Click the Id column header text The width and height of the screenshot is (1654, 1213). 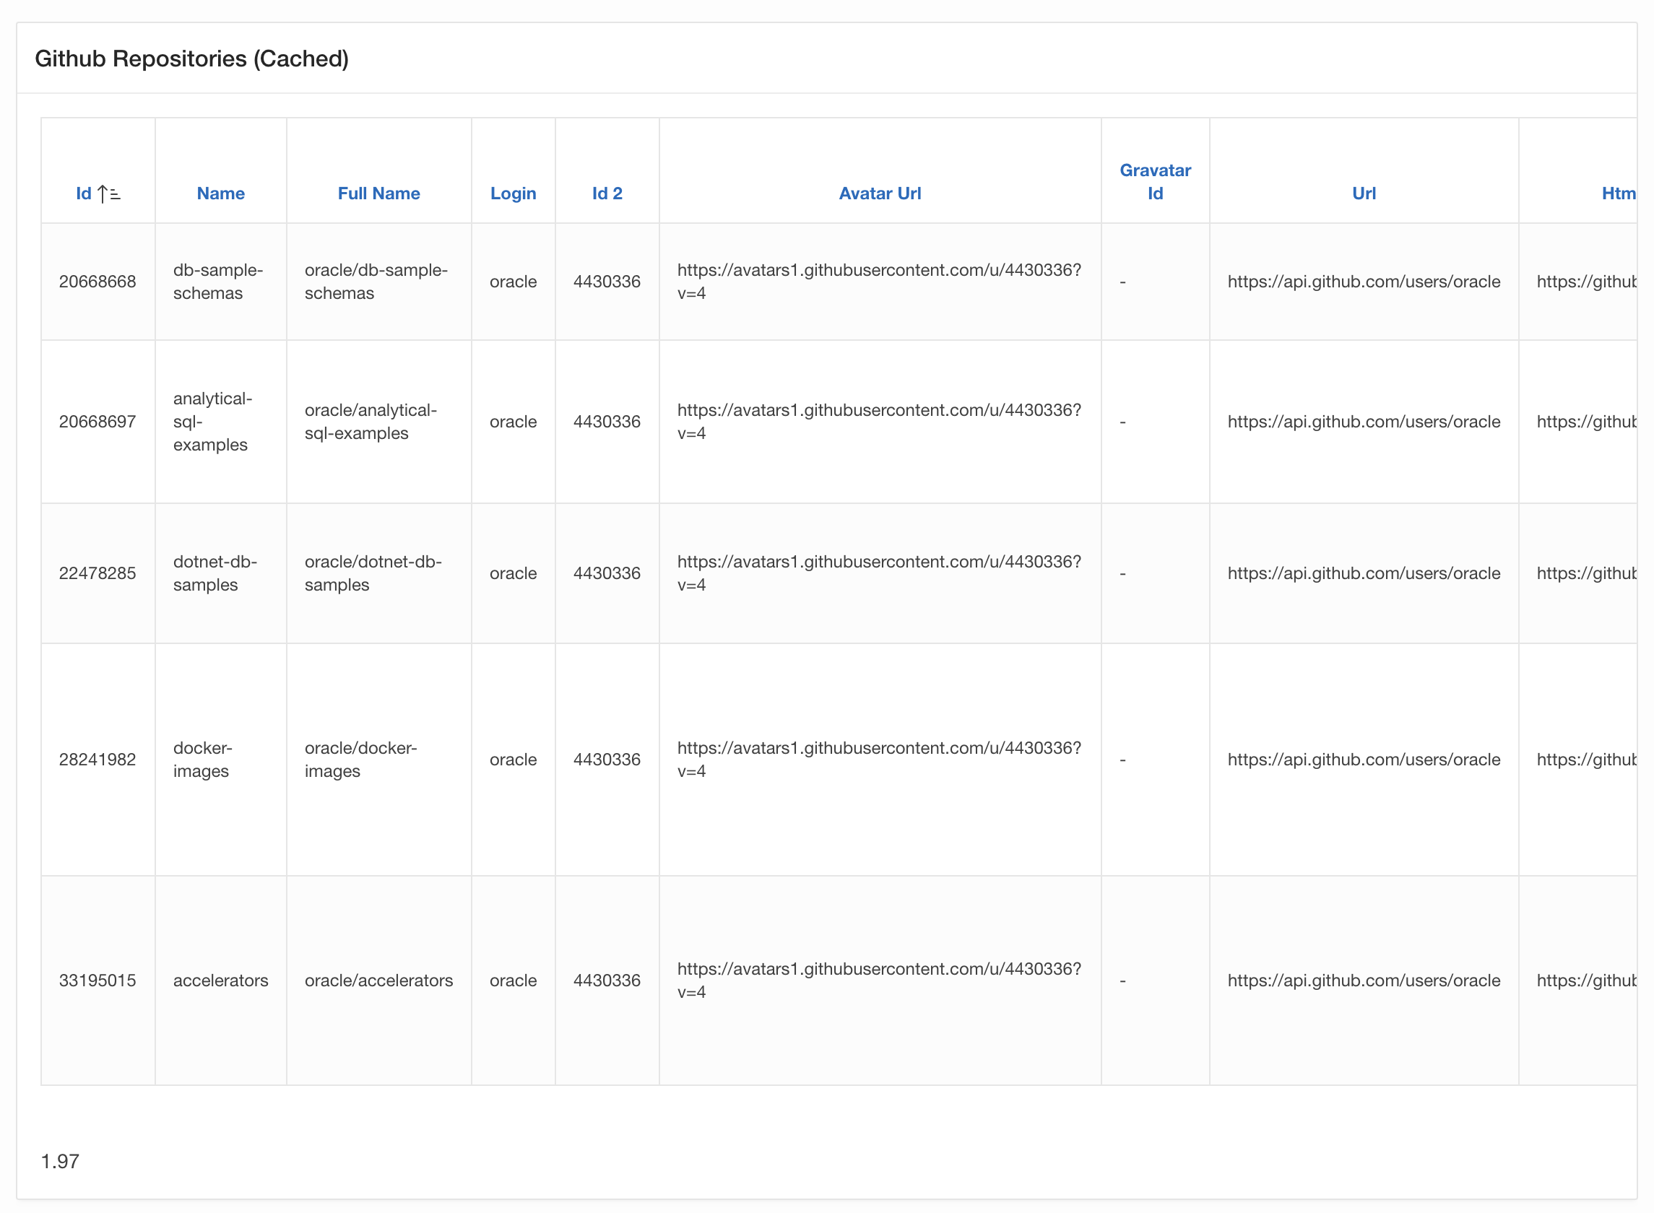pyautogui.click(x=84, y=193)
